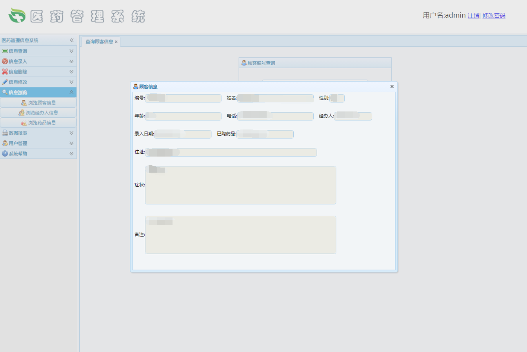
Task: Click the 信息修改 pencil icon
Action: coord(5,82)
